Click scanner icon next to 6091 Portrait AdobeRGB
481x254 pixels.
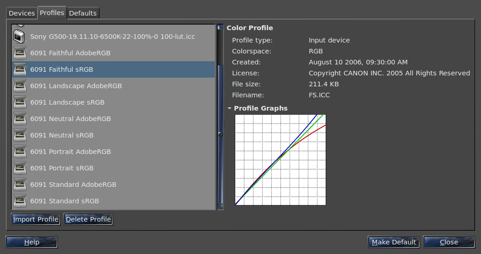(x=20, y=152)
